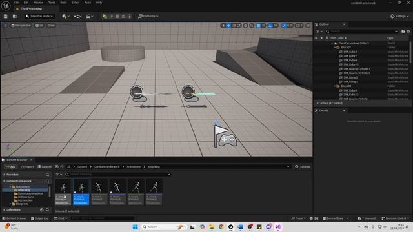Open the Outliner settings gear

(x=408, y=32)
